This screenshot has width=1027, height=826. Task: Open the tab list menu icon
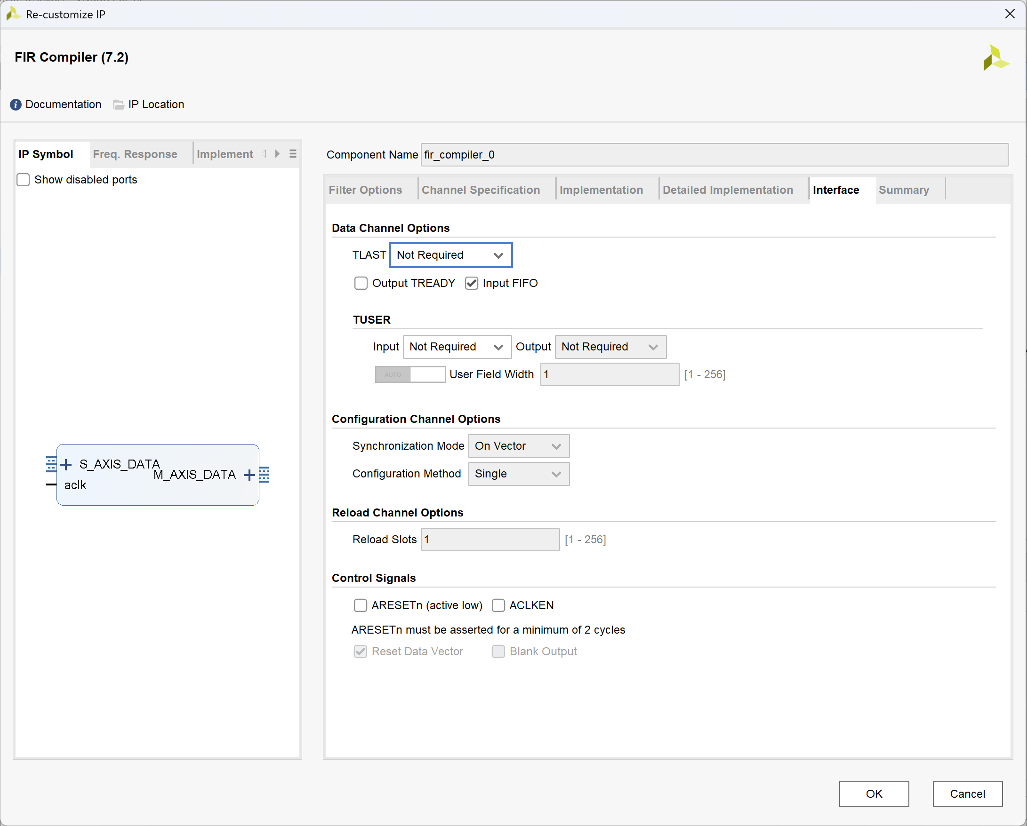pos(293,154)
